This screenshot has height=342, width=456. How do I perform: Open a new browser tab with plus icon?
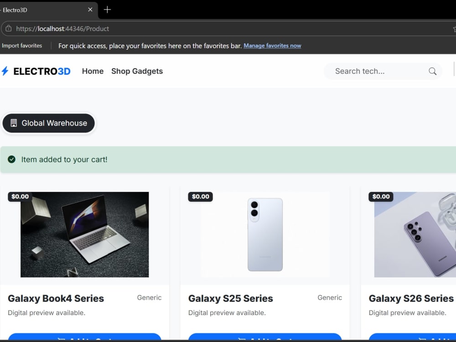click(x=107, y=10)
